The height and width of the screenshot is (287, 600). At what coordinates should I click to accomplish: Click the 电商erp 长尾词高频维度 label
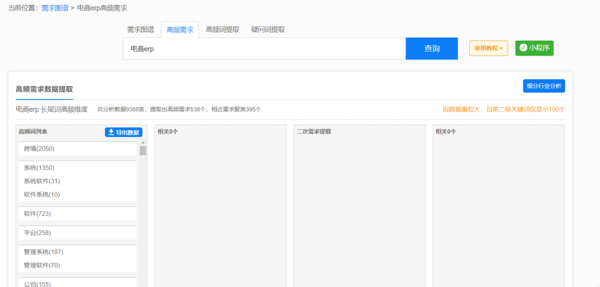click(52, 110)
